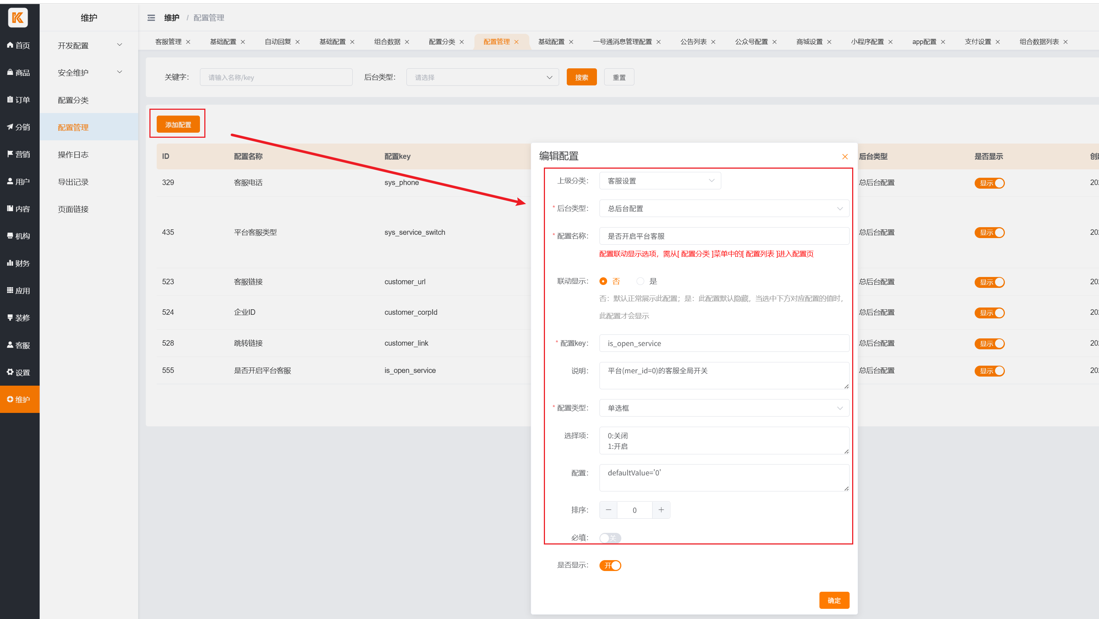Viewport: 1099px width, 619px height.
Task: Open 财务 finance in the sidebar
Action: pos(19,263)
